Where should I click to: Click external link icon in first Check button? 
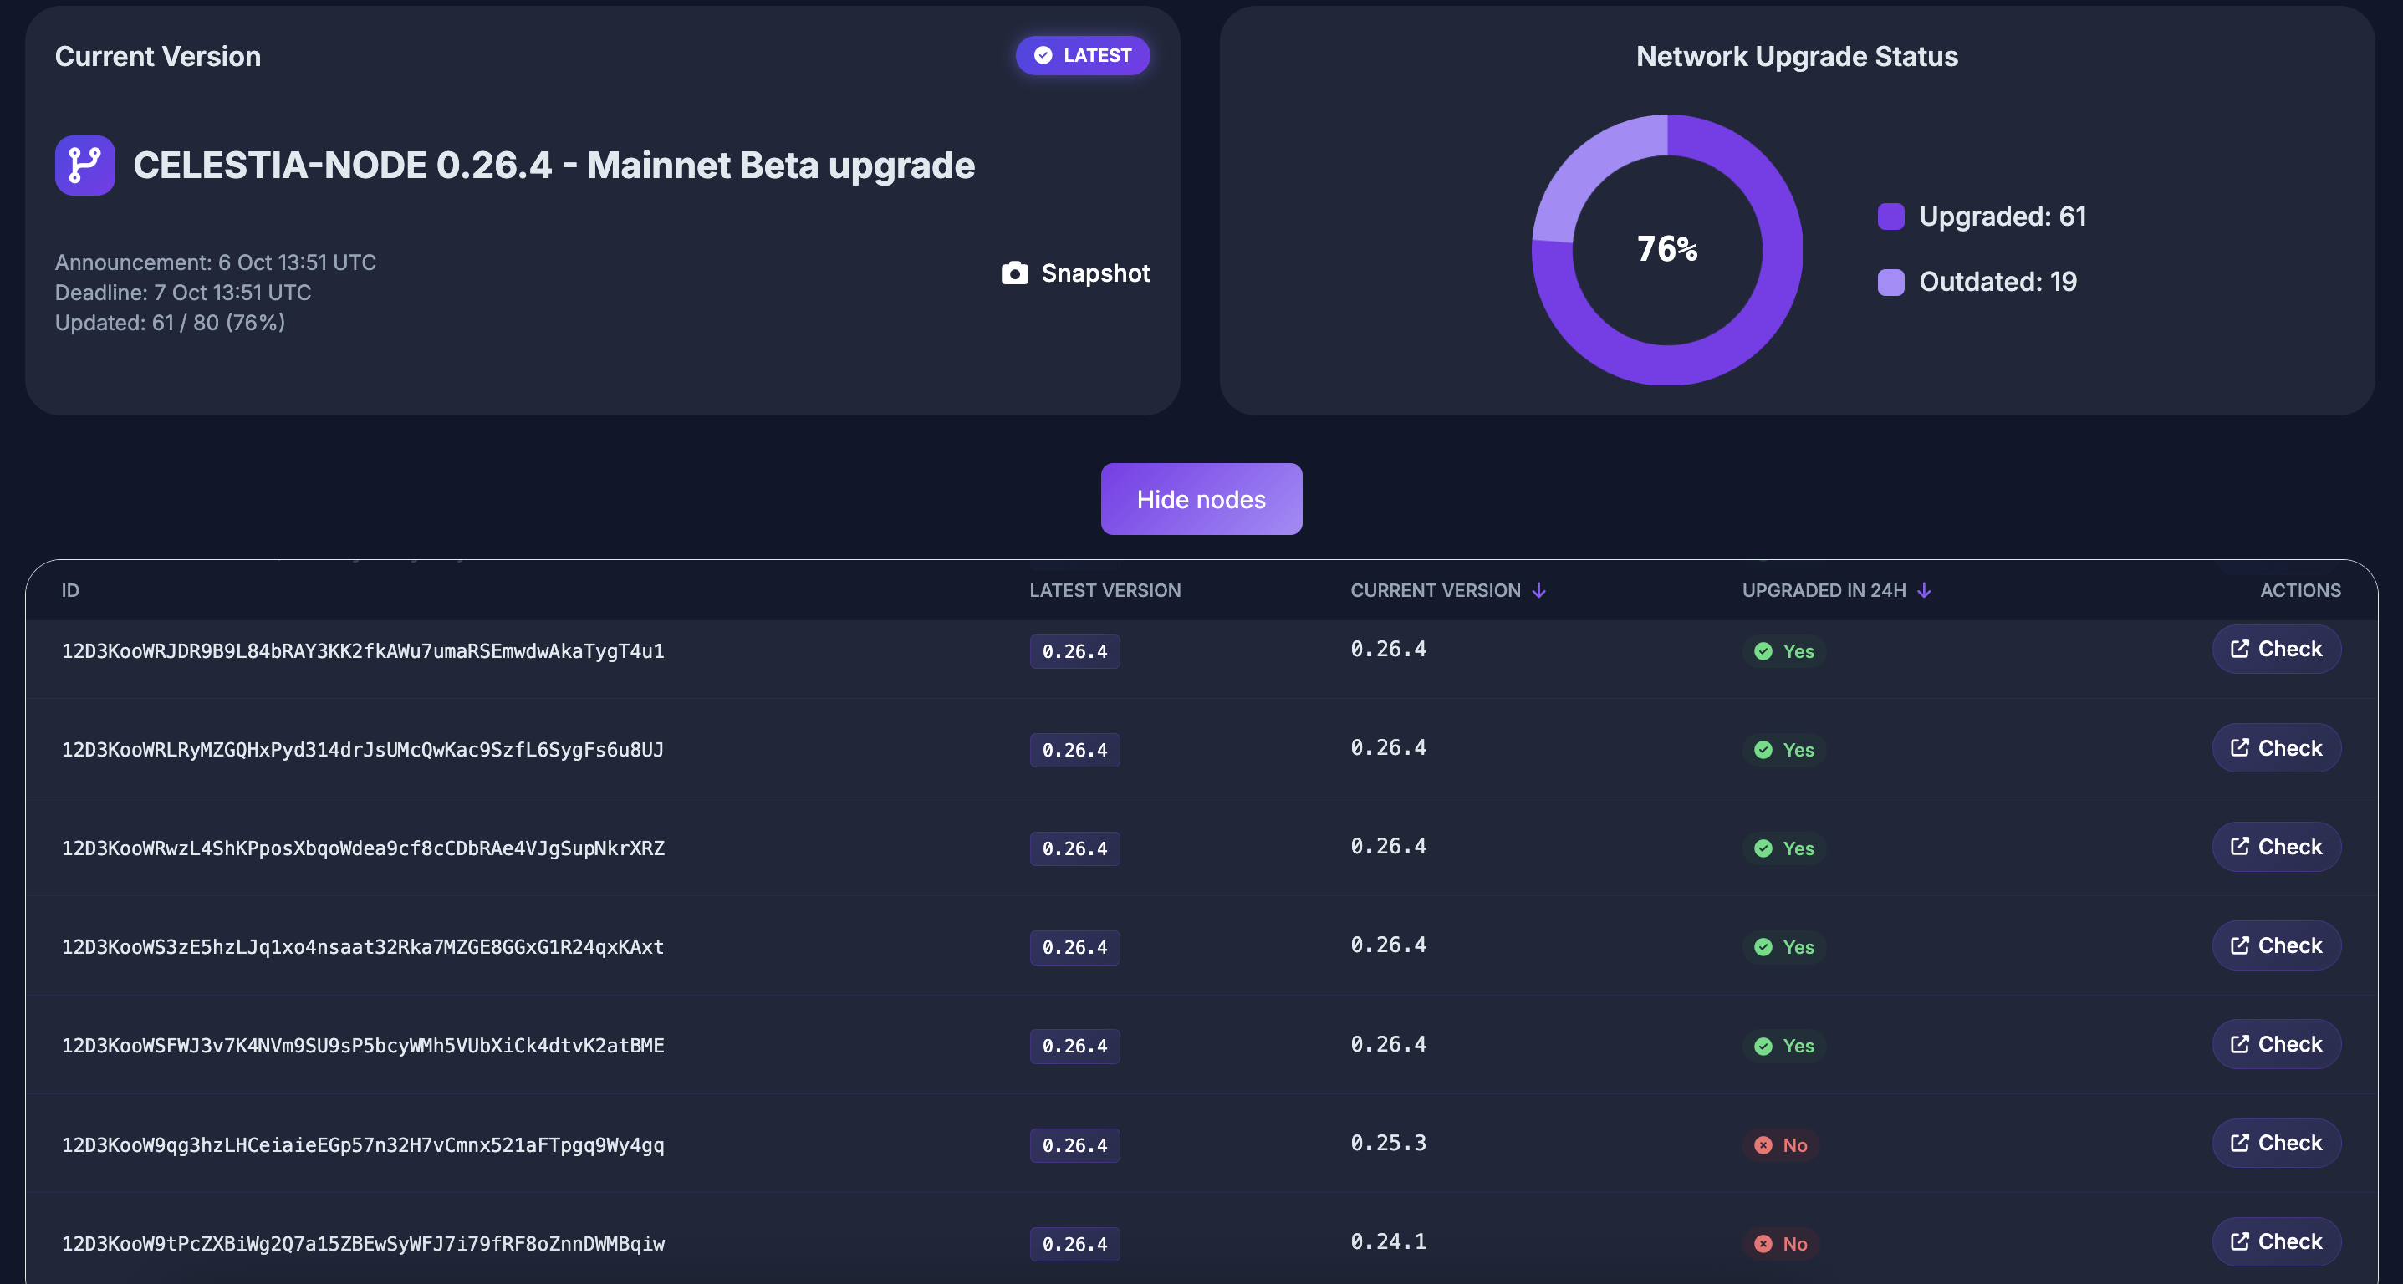click(2239, 649)
